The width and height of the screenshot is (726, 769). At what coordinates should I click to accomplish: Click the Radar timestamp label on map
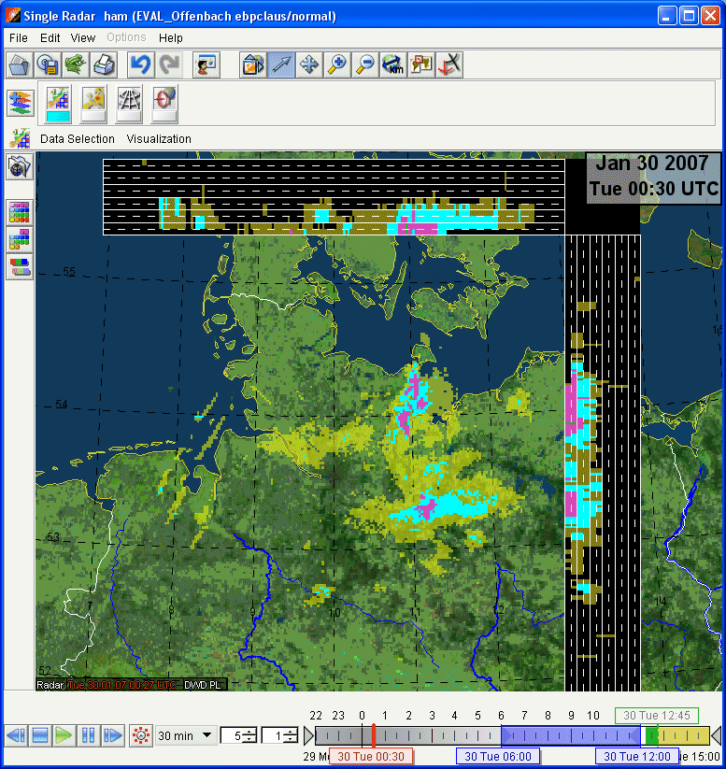tap(107, 685)
